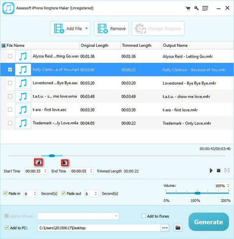Open the Add to iPhone device dropdown

(x=78, y=216)
